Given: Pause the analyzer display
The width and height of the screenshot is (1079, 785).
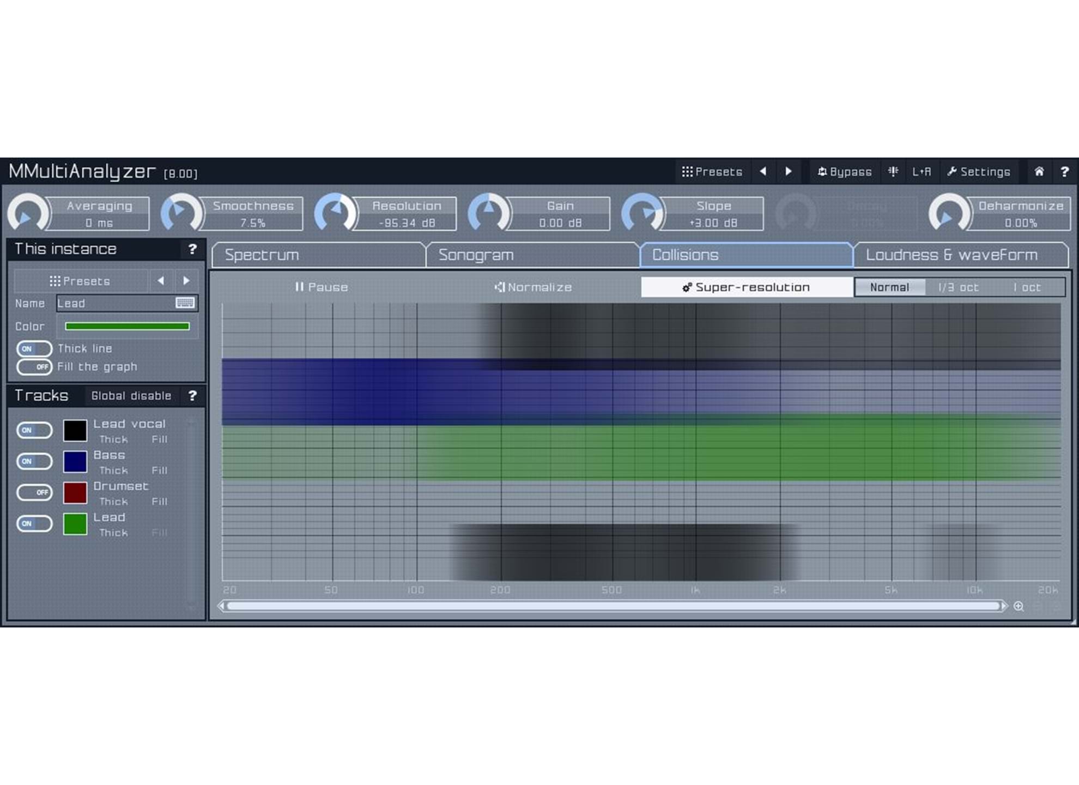Looking at the screenshot, I should [321, 287].
